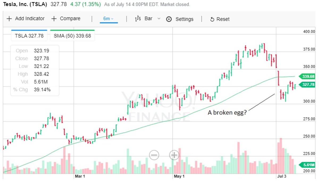Zoom out using the minus circle
This screenshot has height=185, width=319.
(154, 155)
